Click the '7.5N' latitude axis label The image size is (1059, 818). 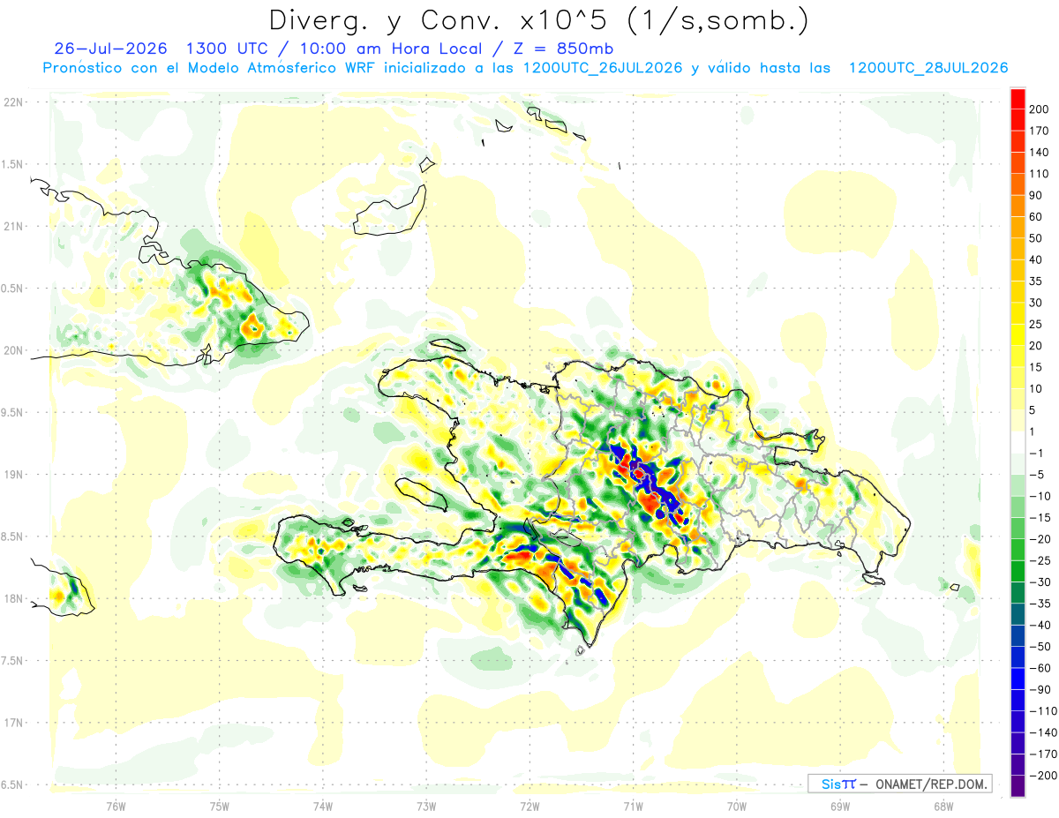[x=13, y=660]
